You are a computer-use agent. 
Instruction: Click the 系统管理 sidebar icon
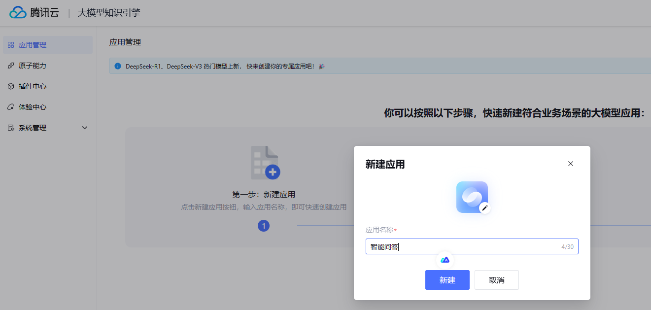(x=11, y=128)
